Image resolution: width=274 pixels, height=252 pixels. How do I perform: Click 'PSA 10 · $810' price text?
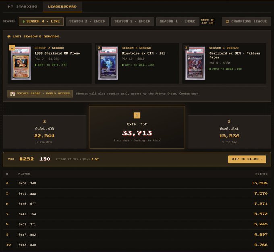click(x=133, y=59)
